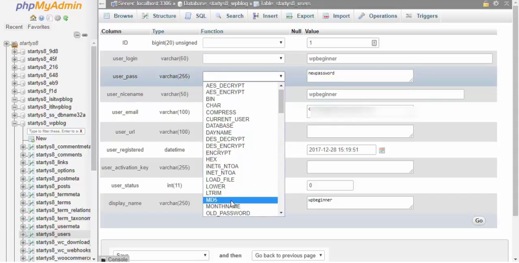
Task: Open the calendar picker beside user_registered
Action: pos(382,150)
